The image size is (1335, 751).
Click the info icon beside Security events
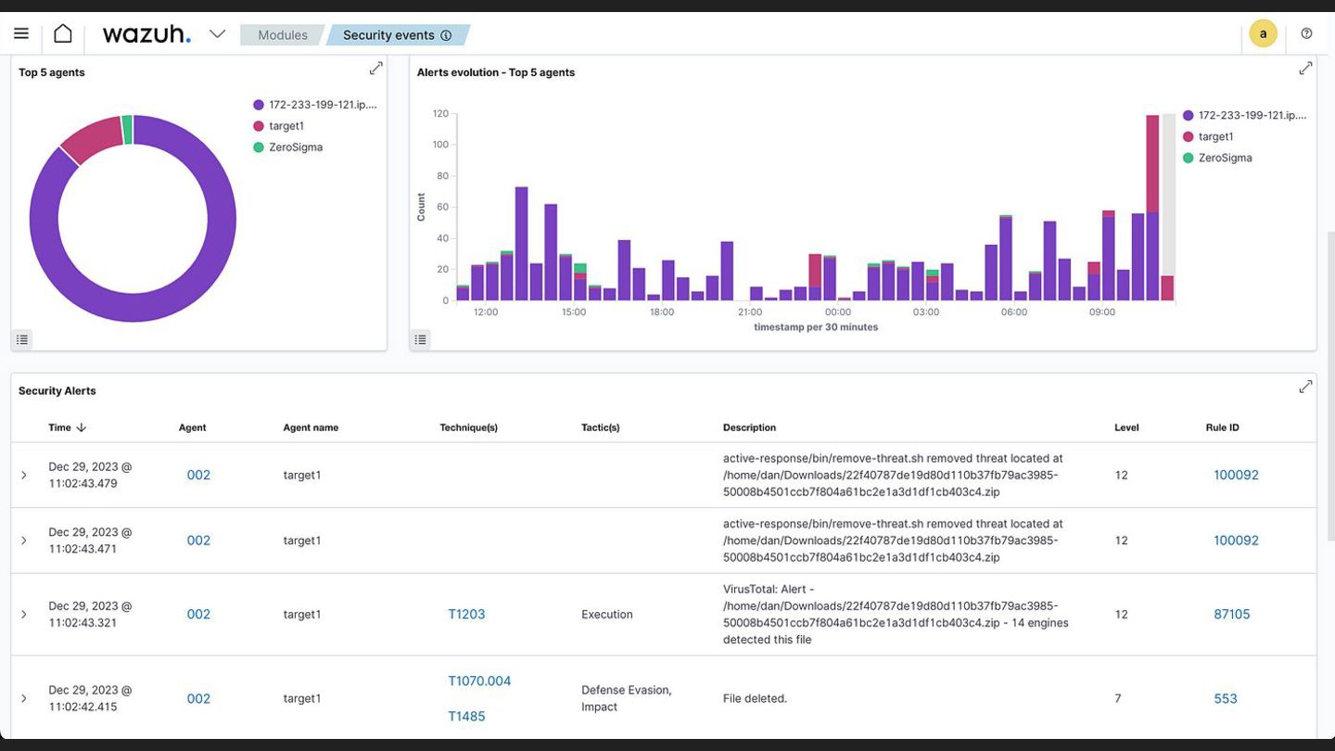(x=446, y=35)
